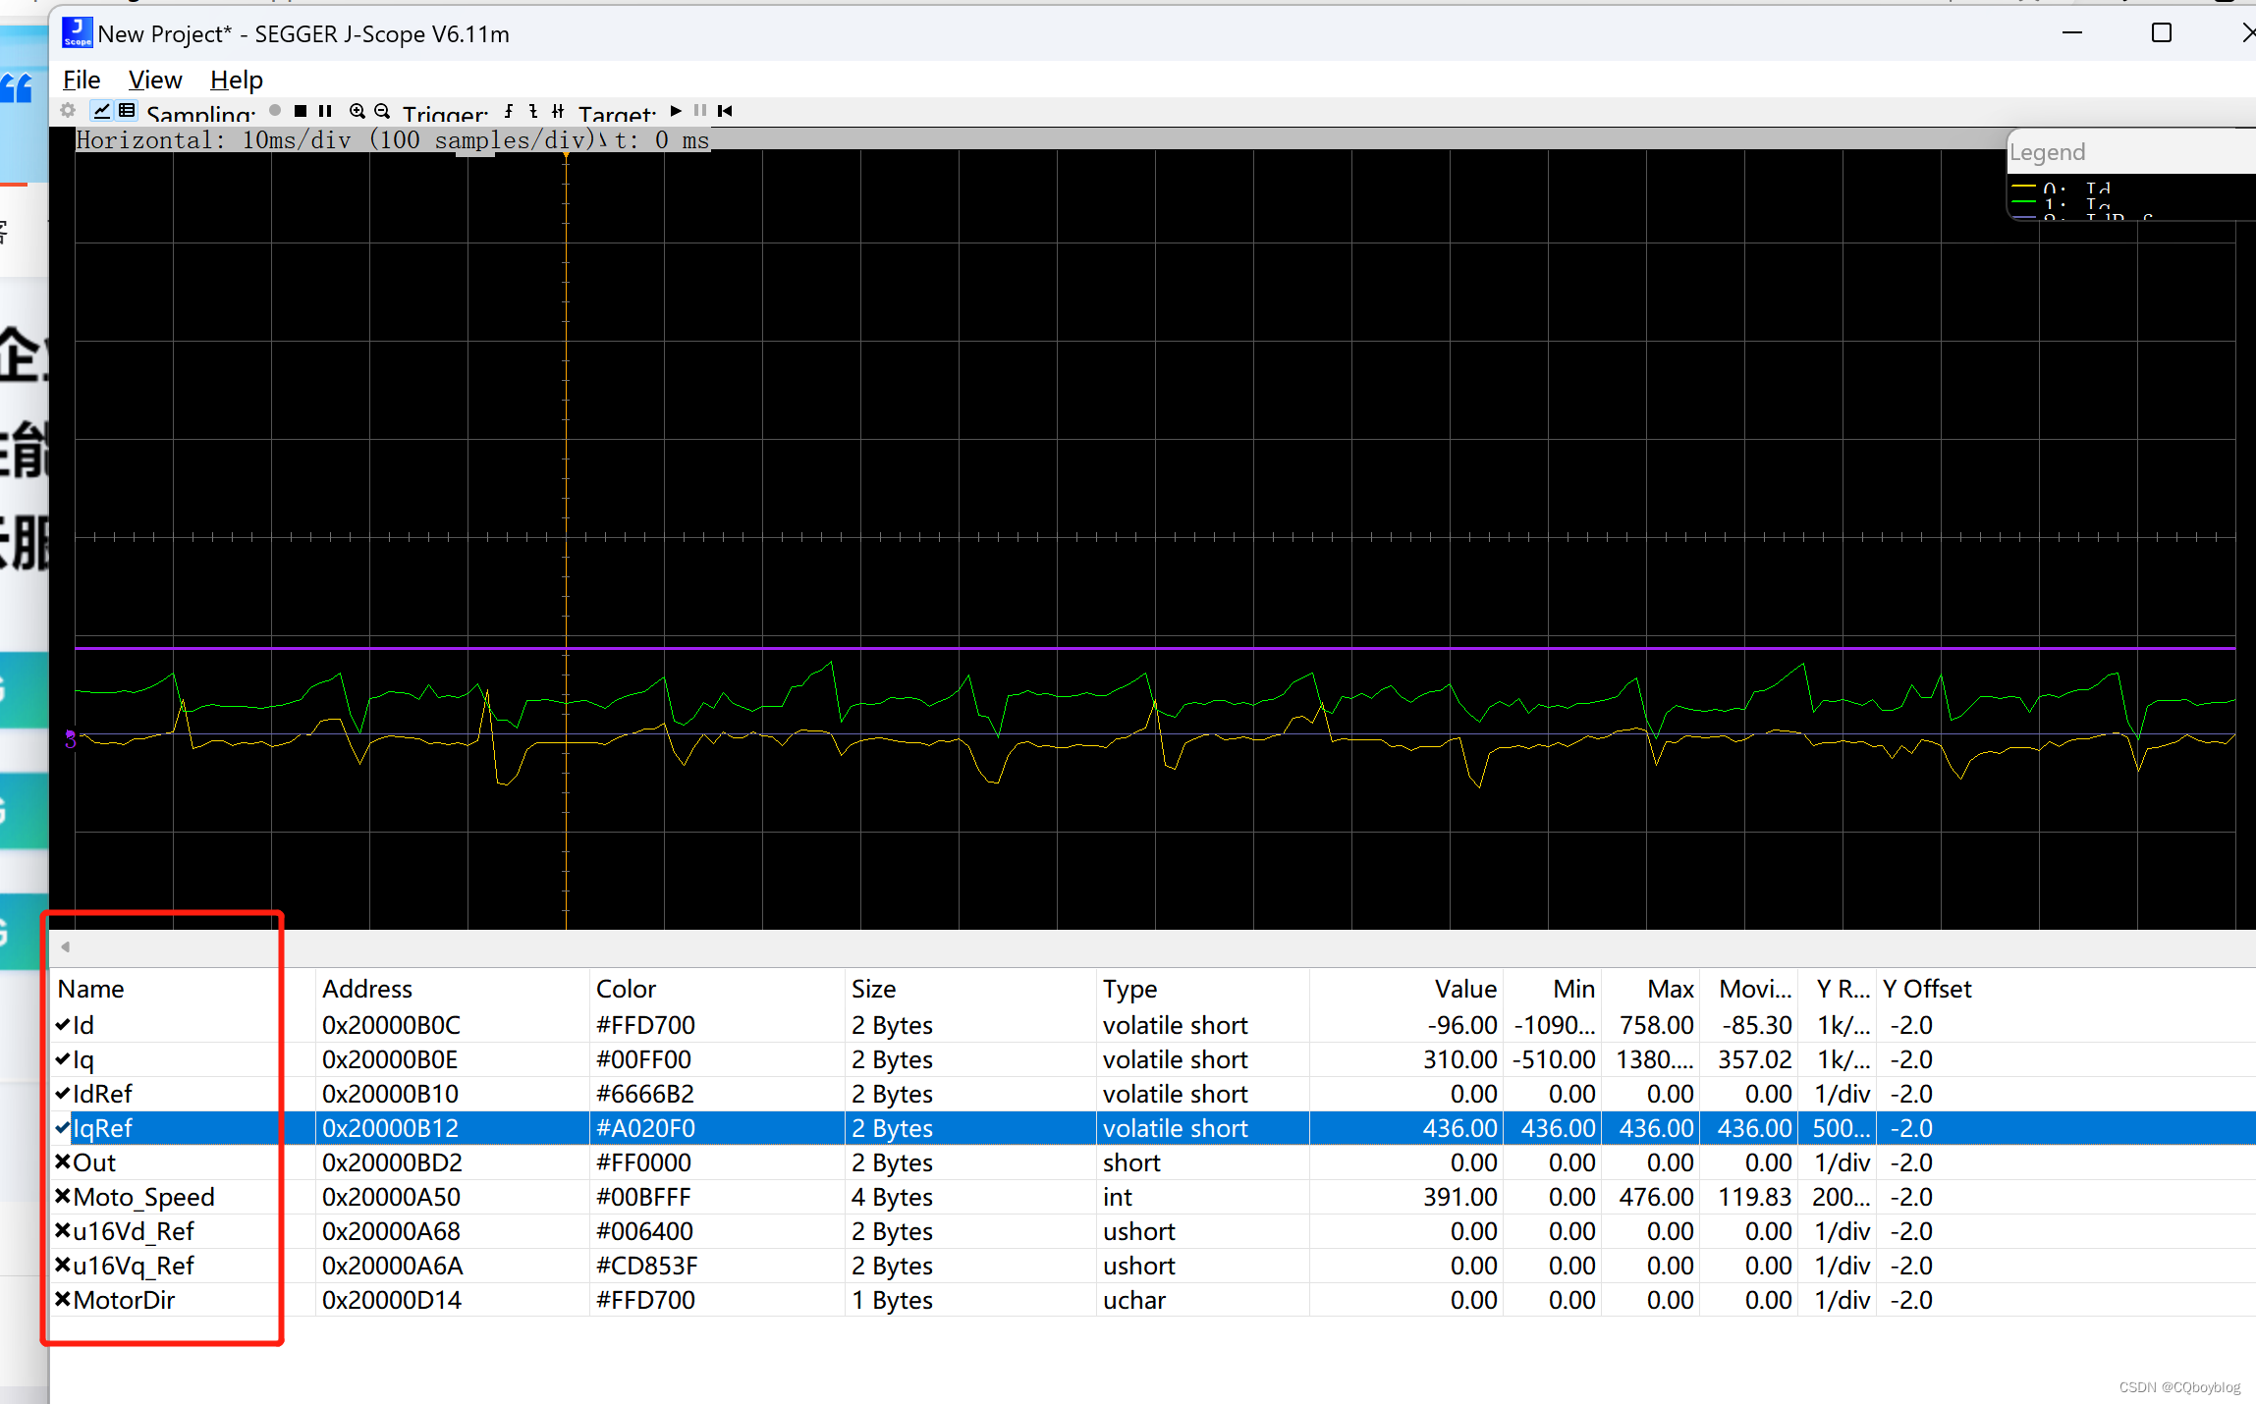Run the target with play icon

(676, 111)
